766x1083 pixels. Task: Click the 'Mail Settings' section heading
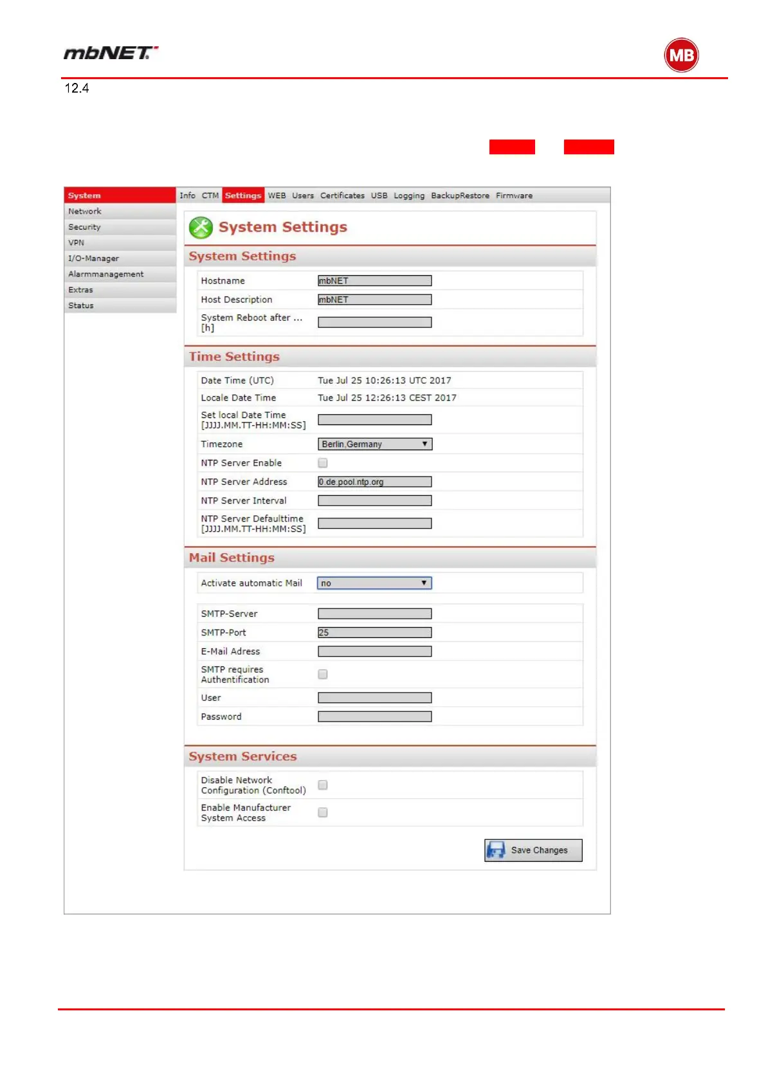coord(232,558)
